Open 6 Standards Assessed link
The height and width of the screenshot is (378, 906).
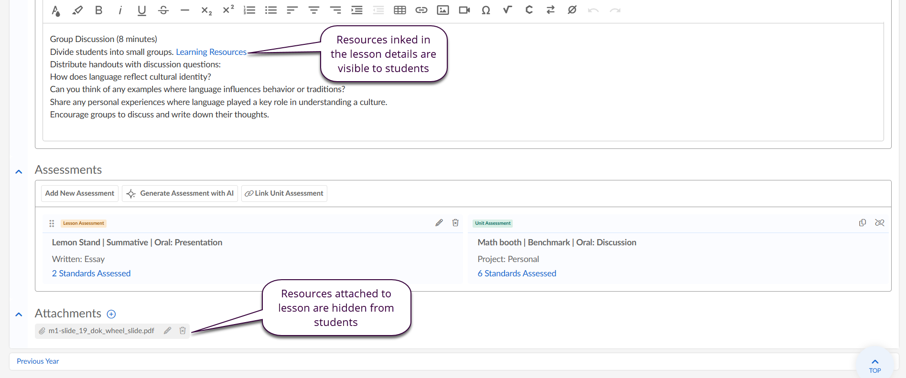click(x=517, y=273)
